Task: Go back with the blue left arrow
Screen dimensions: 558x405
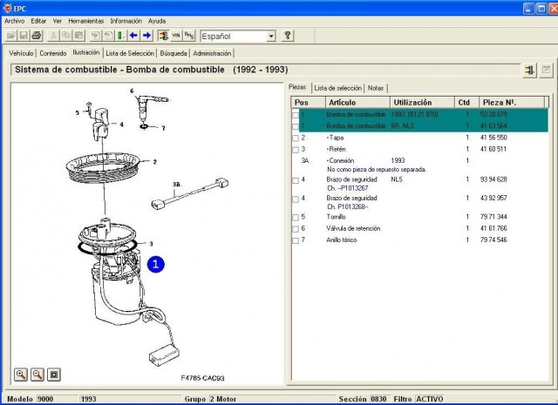Action: click(133, 36)
